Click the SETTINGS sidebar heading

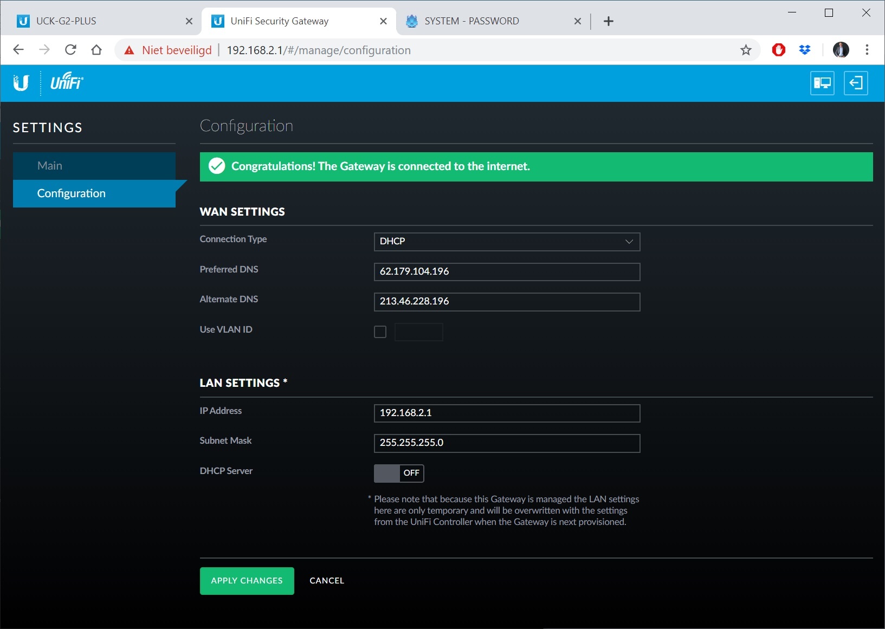click(48, 128)
